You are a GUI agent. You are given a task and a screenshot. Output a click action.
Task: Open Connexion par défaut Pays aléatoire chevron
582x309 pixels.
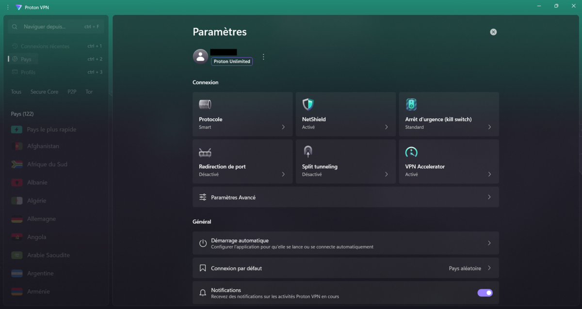pos(489,268)
